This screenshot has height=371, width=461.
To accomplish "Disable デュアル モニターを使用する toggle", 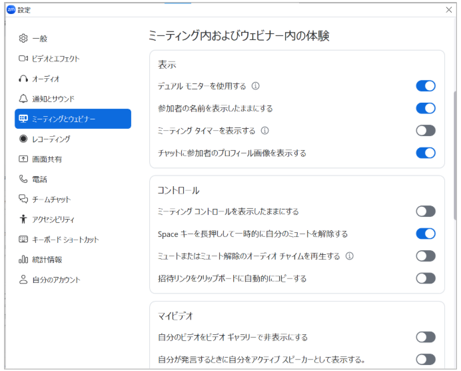I will tap(426, 86).
